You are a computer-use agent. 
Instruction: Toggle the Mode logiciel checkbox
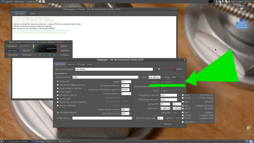pyautogui.click(x=58, y=92)
